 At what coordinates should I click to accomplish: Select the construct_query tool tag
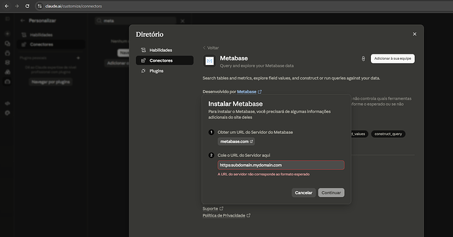(388, 134)
